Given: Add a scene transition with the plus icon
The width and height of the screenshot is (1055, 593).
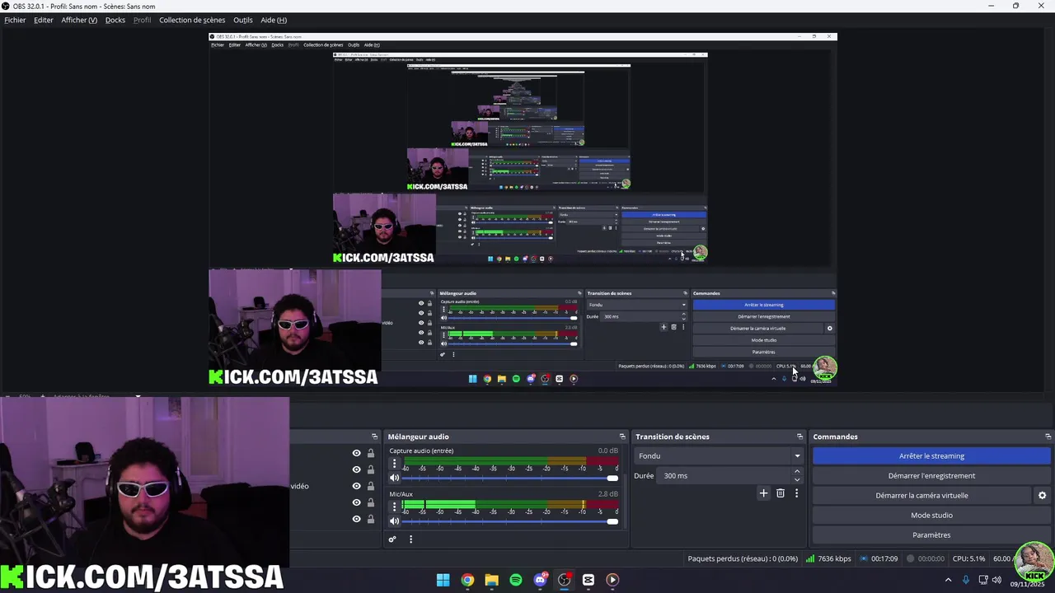Looking at the screenshot, I should (763, 493).
